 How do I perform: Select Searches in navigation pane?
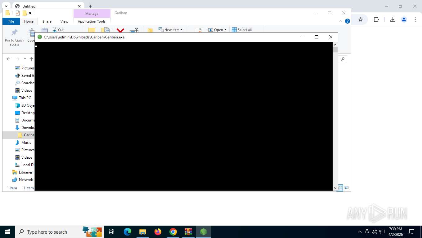click(25, 83)
